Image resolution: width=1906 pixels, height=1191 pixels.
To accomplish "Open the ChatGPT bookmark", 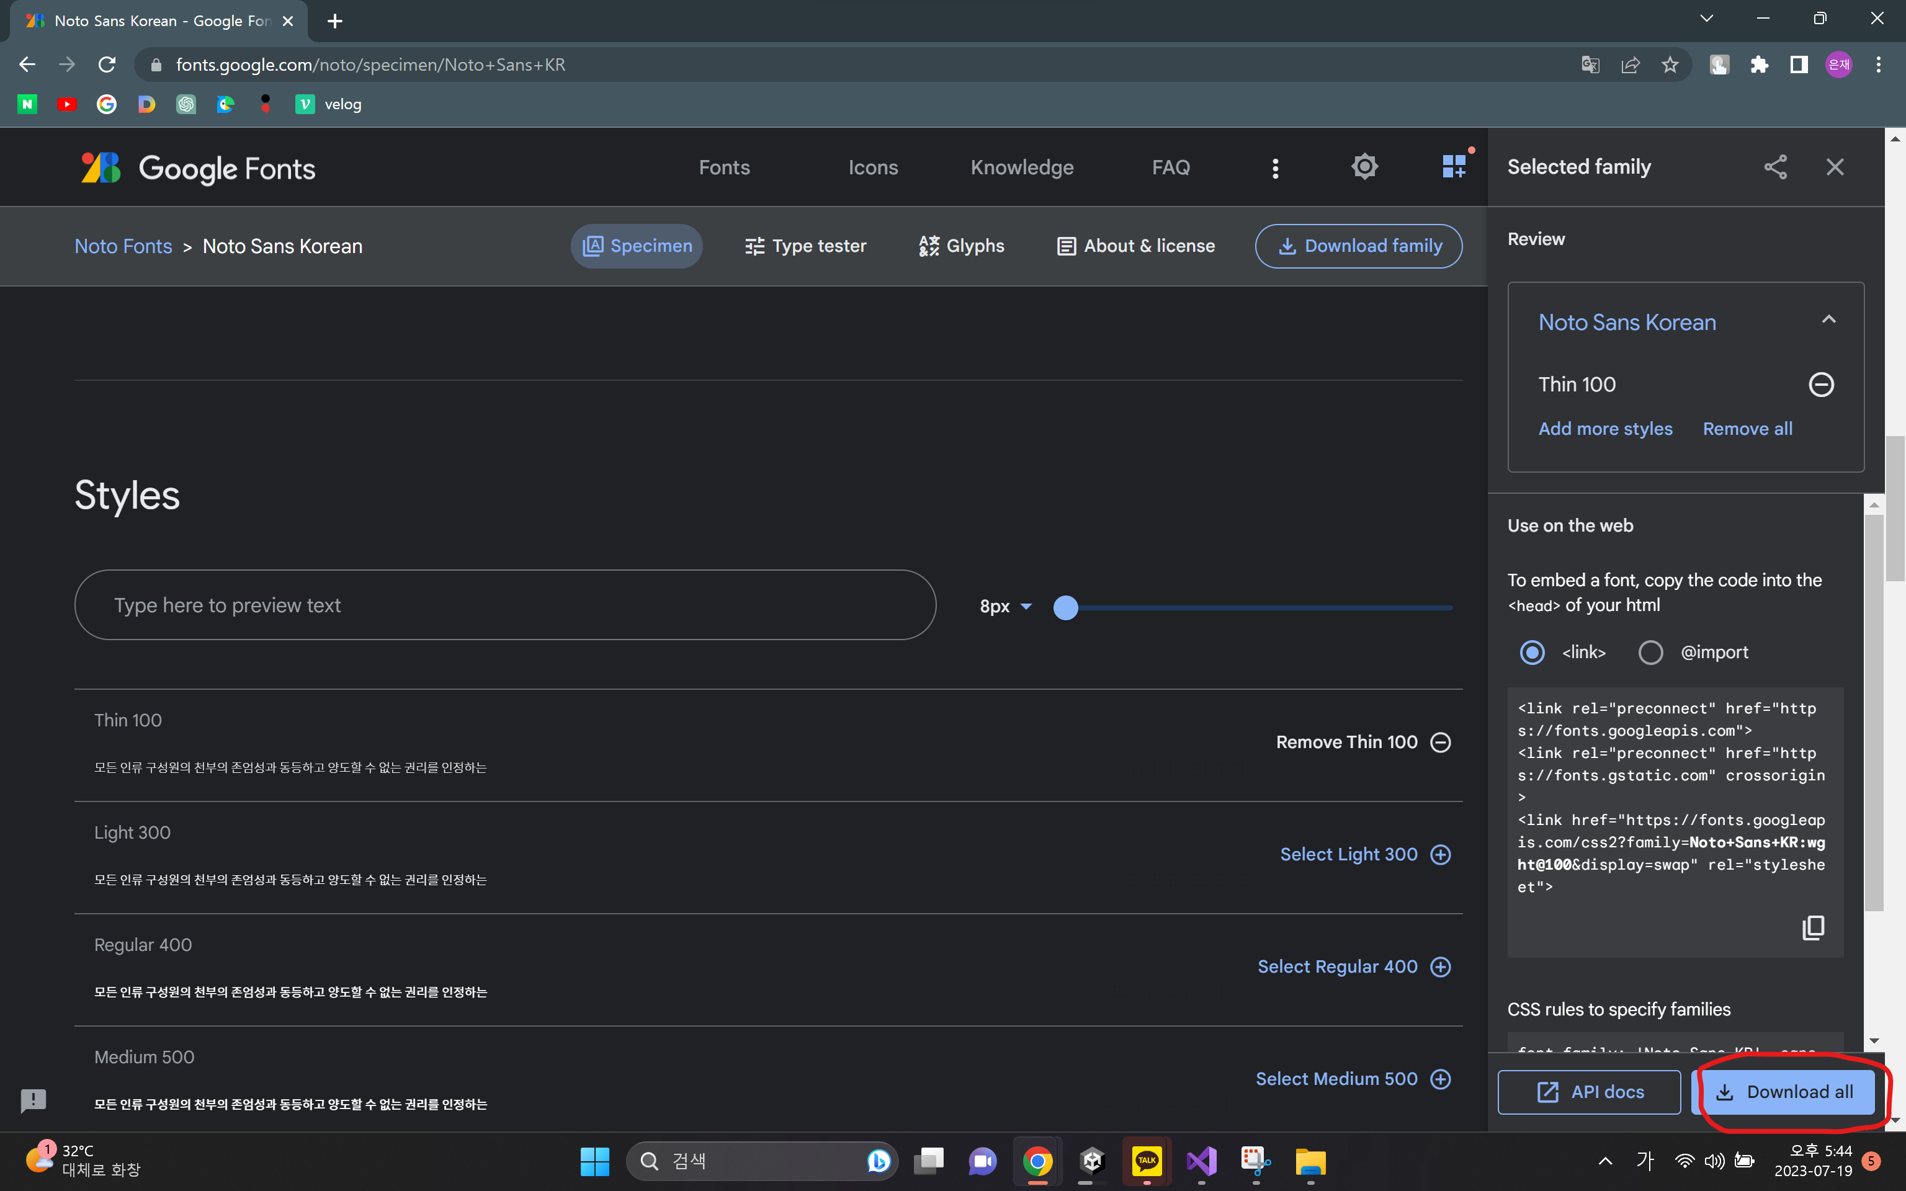I will click(186, 104).
